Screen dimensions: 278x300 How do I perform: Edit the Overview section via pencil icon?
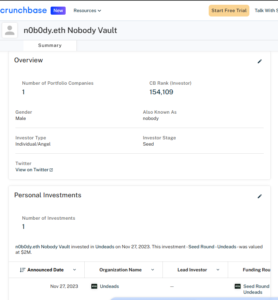[260, 61]
